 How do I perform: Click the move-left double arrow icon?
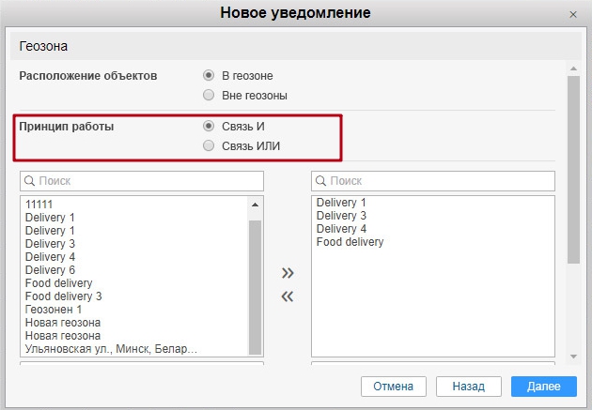288,296
